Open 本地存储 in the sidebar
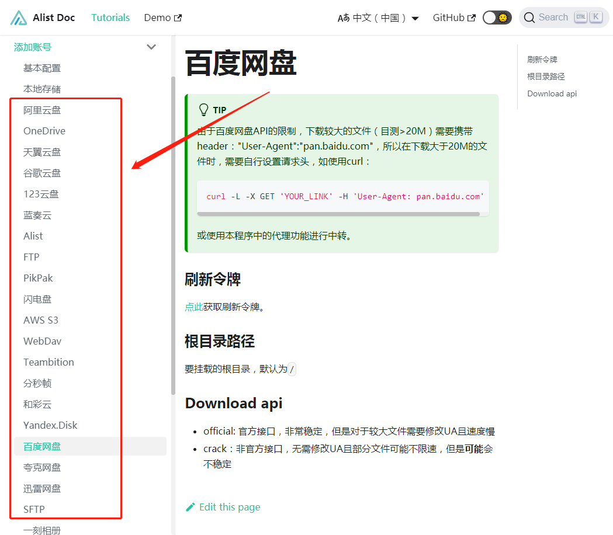 (x=42, y=89)
